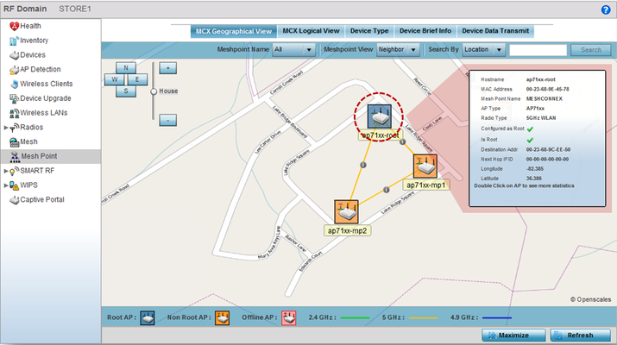Open the Meshpoint View Neighbor dropdown

click(x=398, y=50)
